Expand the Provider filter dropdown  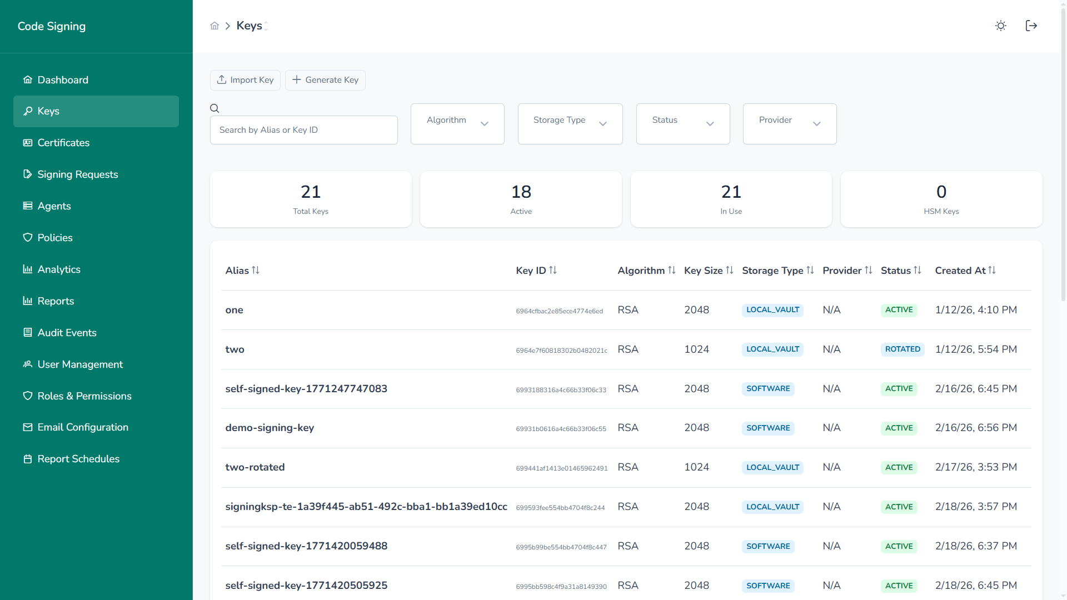click(789, 124)
